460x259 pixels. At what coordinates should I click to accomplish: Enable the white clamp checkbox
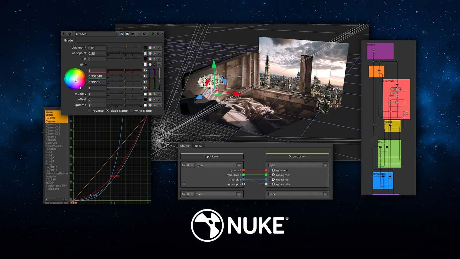(x=132, y=111)
